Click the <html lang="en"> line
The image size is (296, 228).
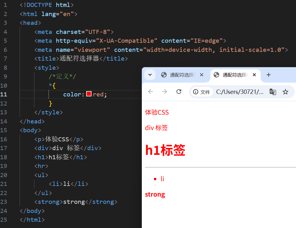[x=48, y=14]
